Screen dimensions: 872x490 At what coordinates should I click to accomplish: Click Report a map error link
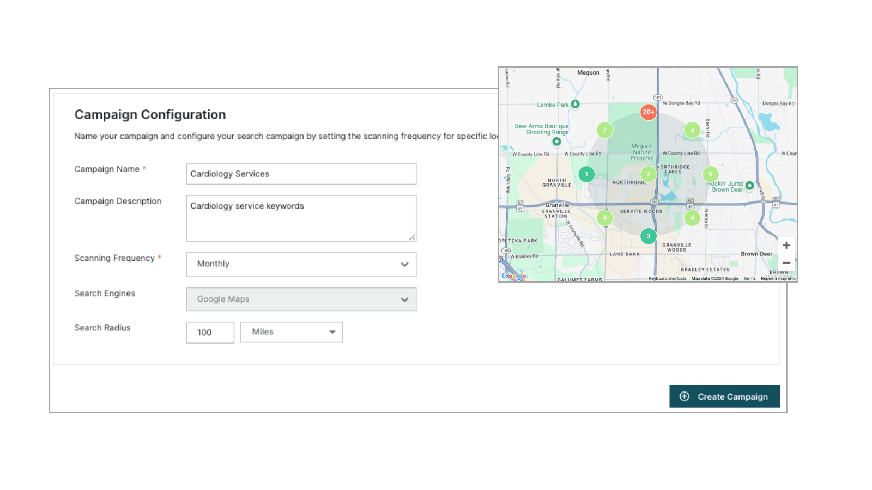click(778, 278)
